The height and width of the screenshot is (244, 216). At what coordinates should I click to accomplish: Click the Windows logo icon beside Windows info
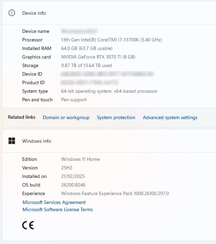12,141
